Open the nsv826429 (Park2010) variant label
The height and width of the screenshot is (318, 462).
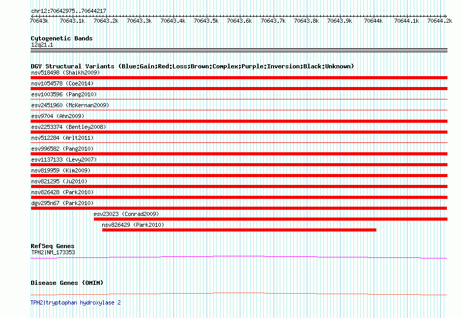[x=133, y=225]
